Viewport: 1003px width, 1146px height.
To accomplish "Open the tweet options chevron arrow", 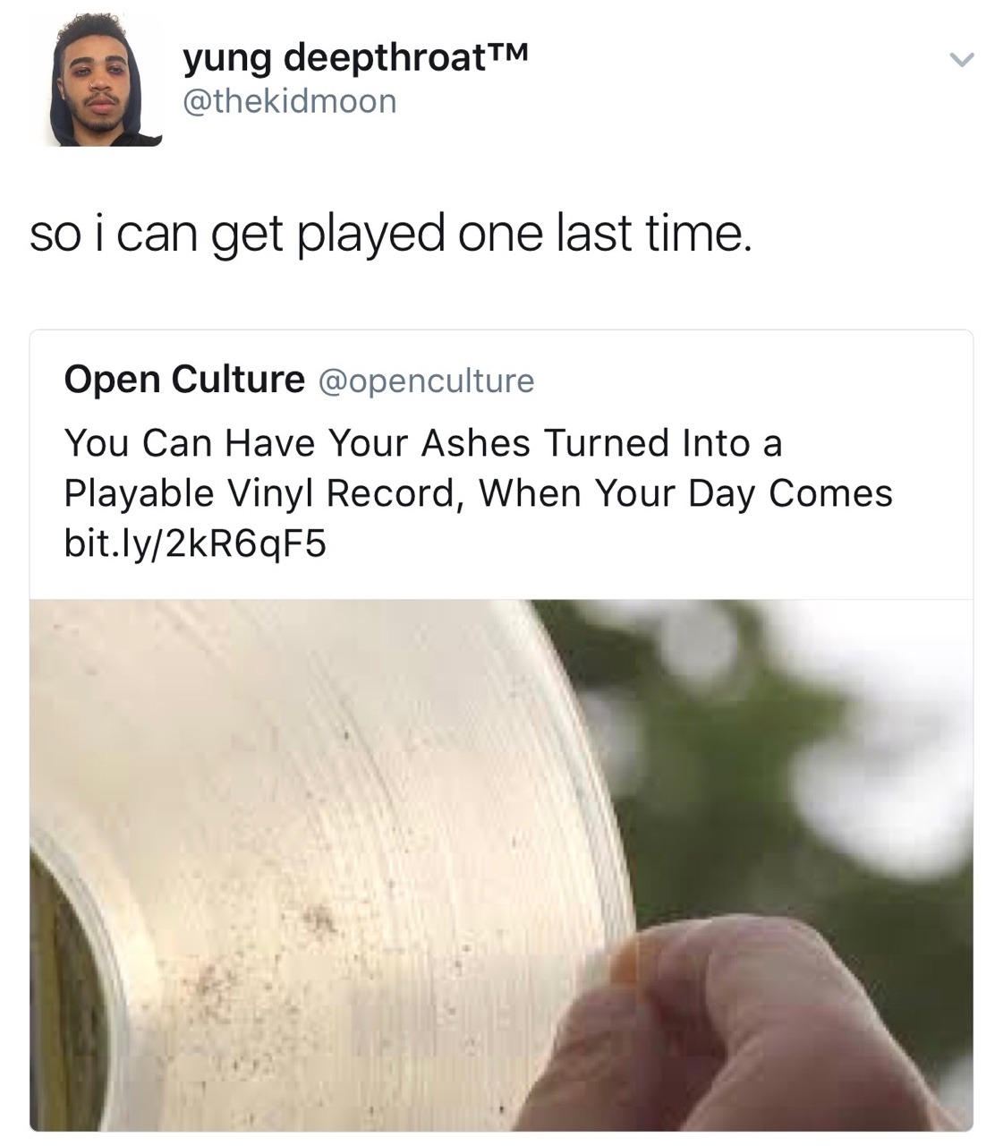I will click(961, 61).
